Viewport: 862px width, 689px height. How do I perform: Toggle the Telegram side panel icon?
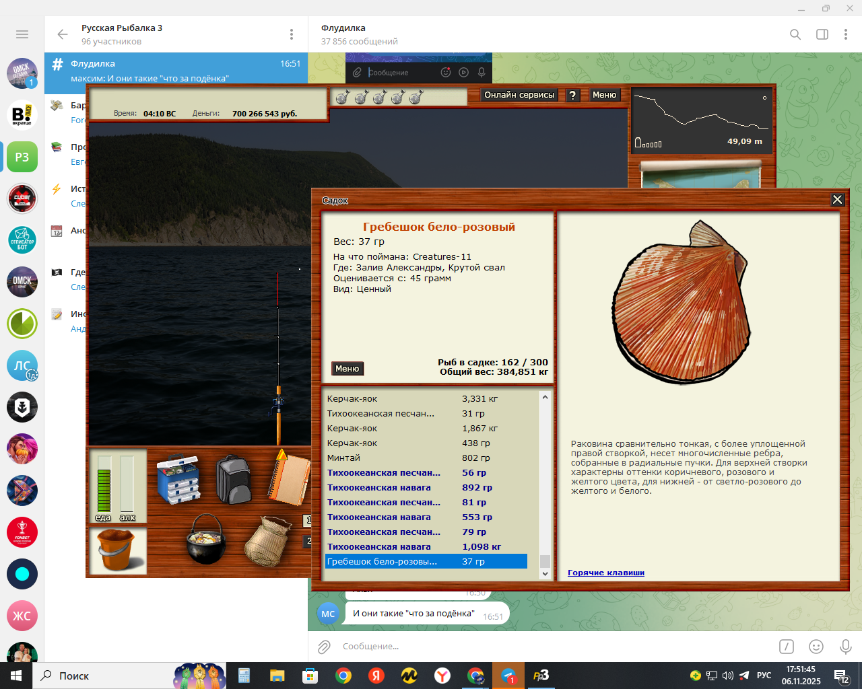pyautogui.click(x=822, y=34)
